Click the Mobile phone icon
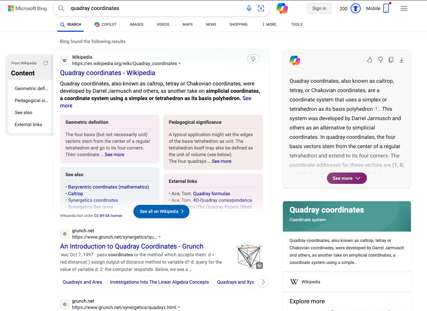Viewport: 427px width, 311px height. 386,8
